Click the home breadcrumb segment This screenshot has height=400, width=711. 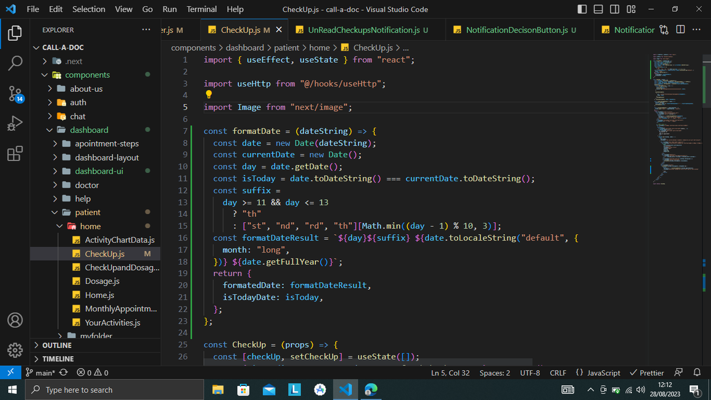pos(319,47)
